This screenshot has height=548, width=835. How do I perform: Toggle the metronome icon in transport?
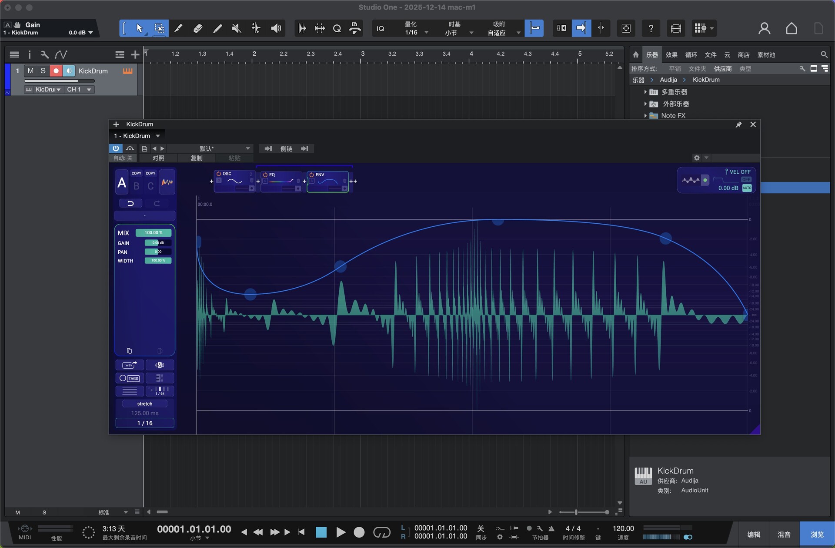[x=551, y=528]
